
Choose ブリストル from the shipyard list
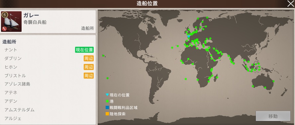pyautogui.click(x=48, y=76)
